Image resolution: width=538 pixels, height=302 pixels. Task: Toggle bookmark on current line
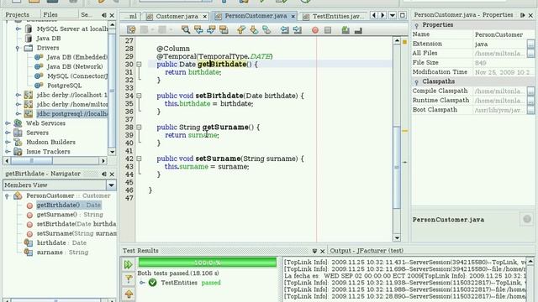coord(266,30)
